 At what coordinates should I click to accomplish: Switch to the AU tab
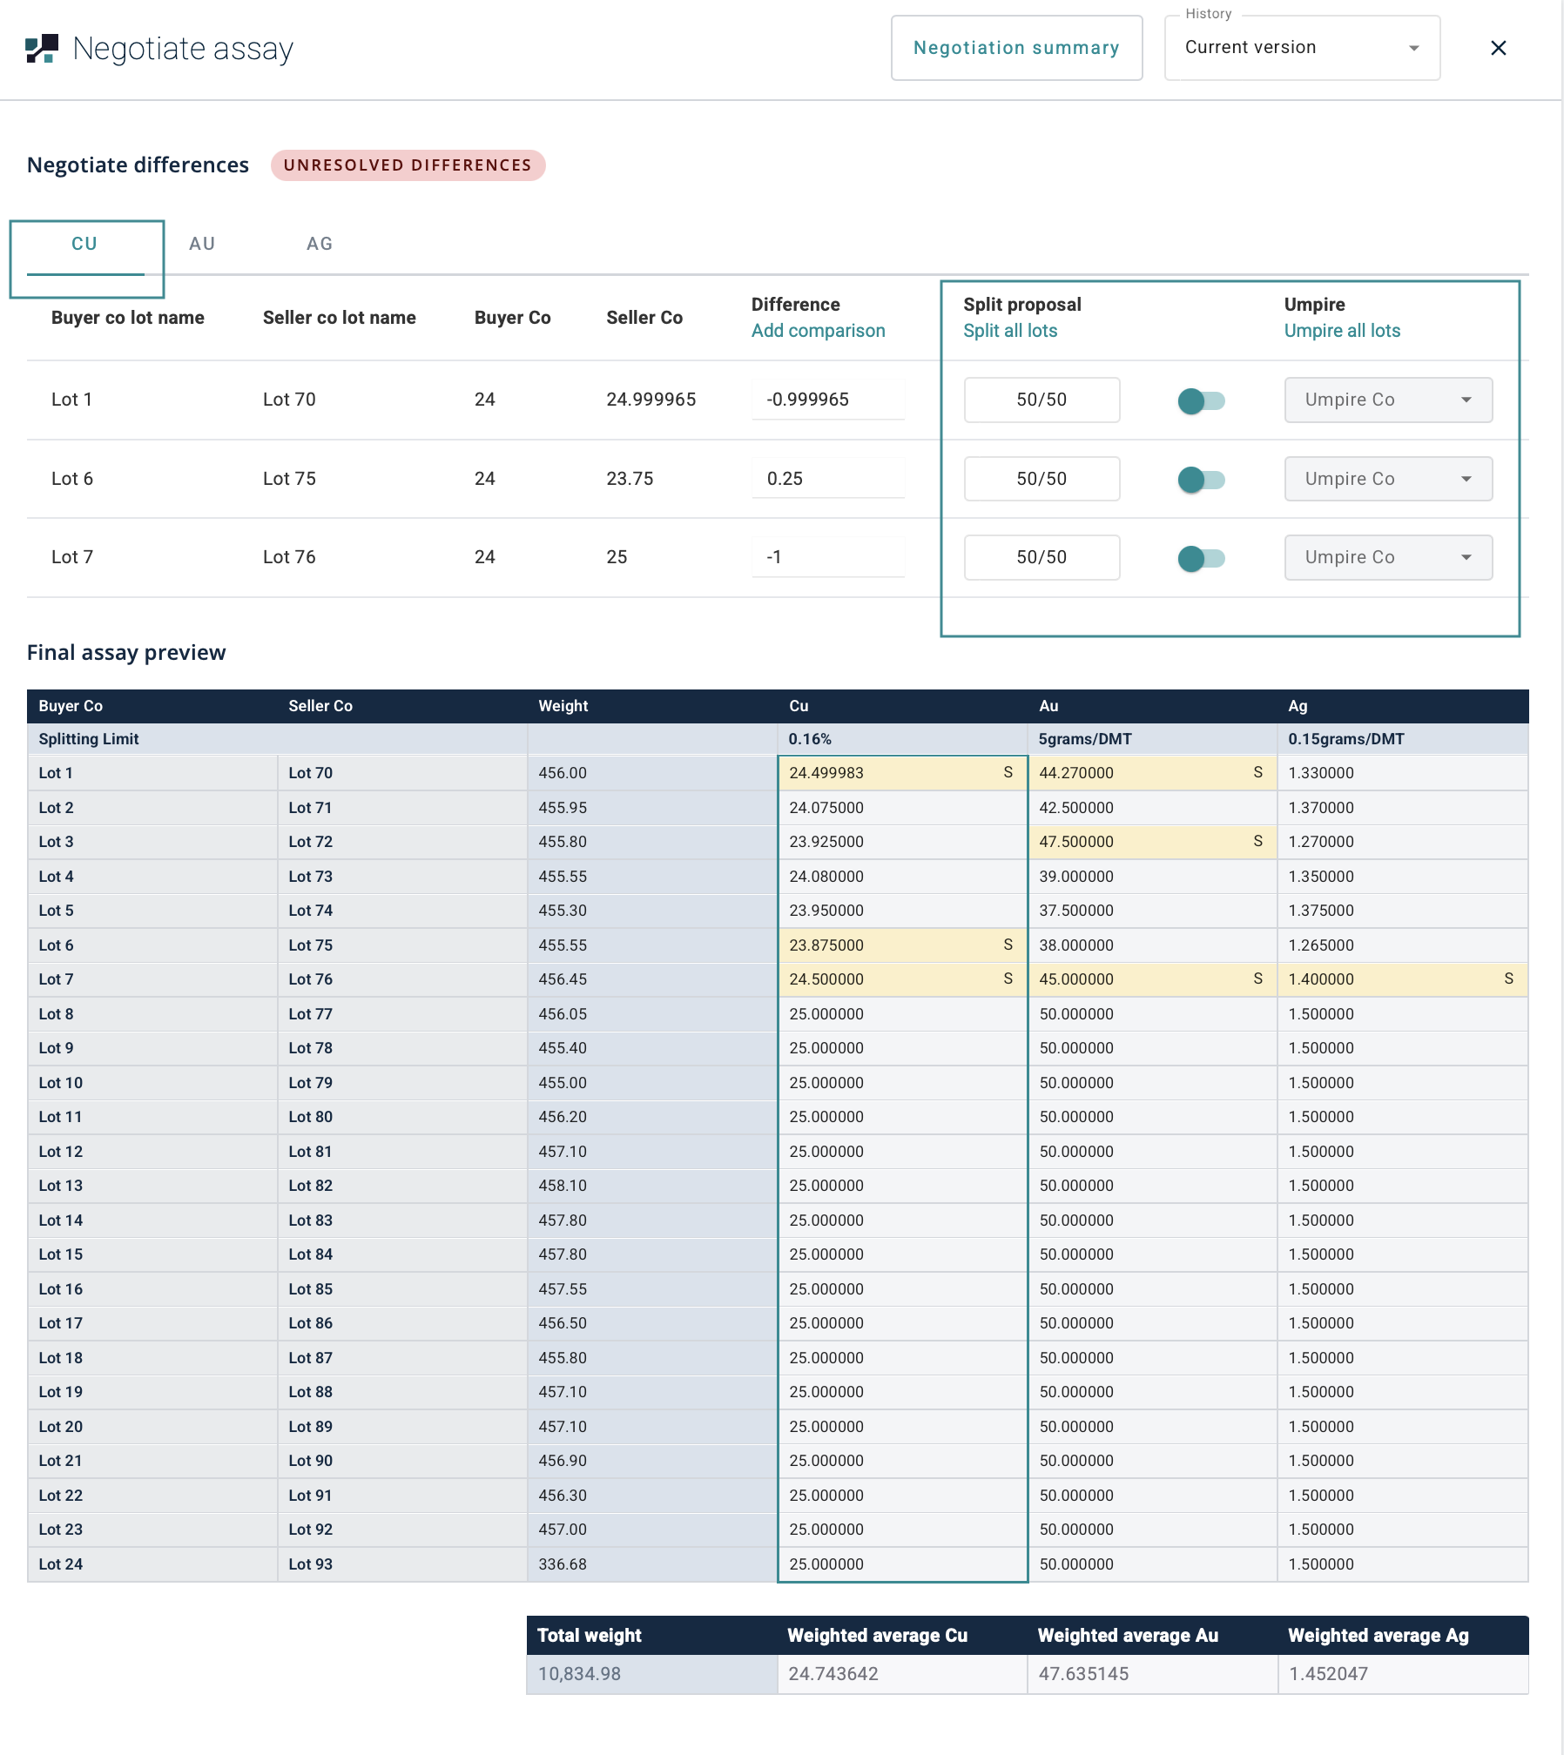(202, 244)
